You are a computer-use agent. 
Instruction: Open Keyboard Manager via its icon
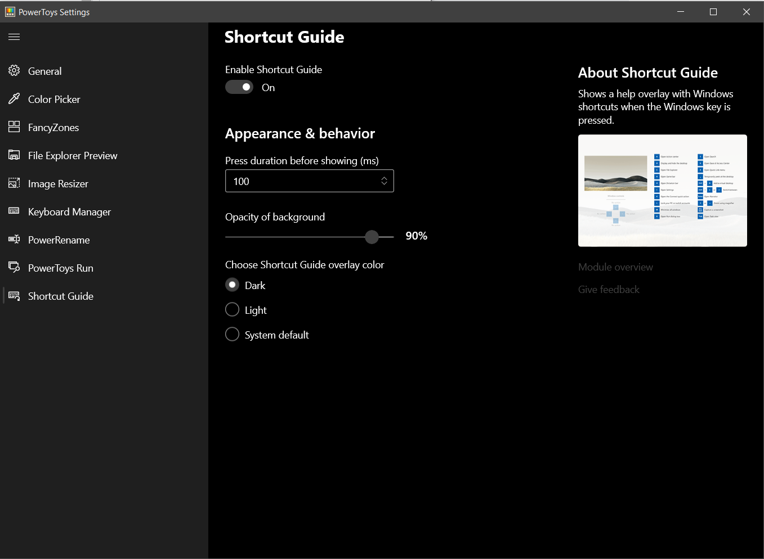coord(14,211)
